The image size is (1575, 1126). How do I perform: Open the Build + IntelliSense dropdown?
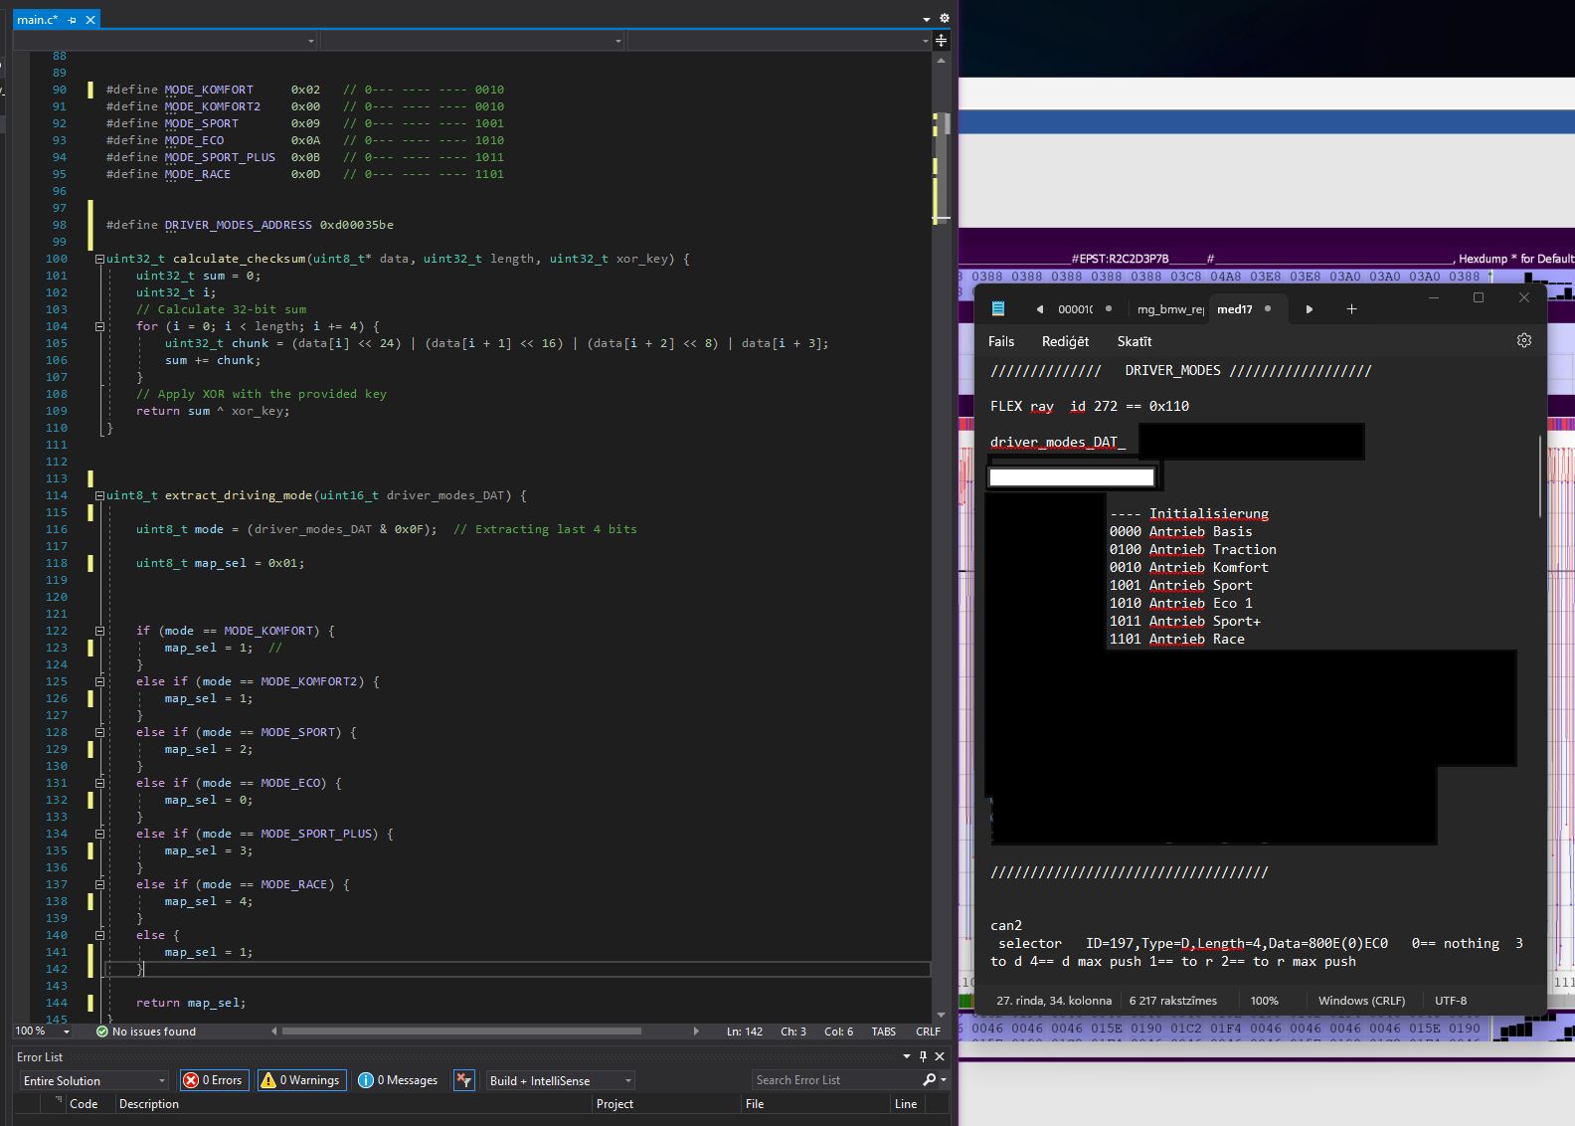pyautogui.click(x=560, y=1080)
